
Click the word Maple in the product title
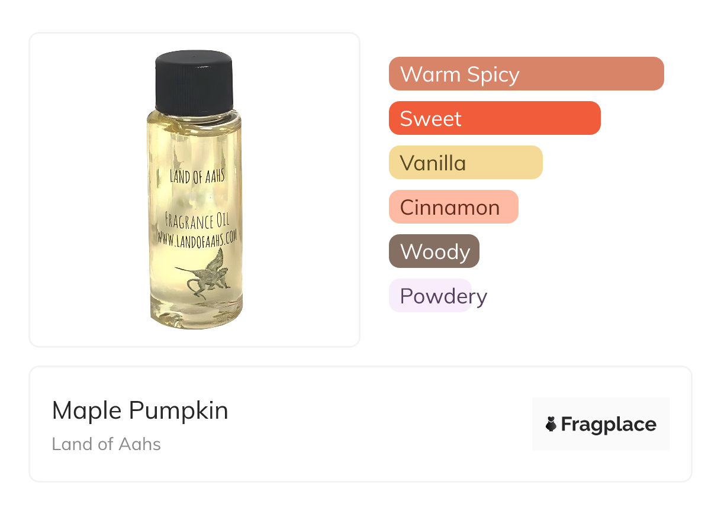87,410
